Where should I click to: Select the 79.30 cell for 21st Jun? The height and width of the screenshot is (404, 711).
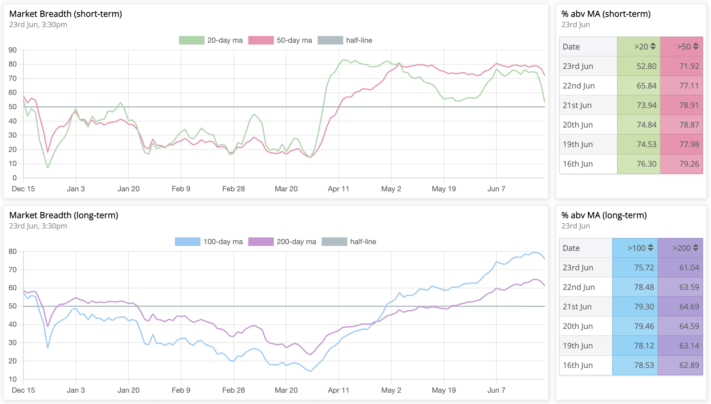635,307
